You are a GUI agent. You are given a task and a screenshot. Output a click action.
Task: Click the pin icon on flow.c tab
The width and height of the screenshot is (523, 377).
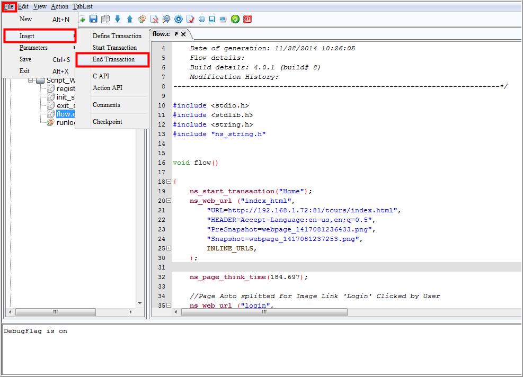(176, 34)
